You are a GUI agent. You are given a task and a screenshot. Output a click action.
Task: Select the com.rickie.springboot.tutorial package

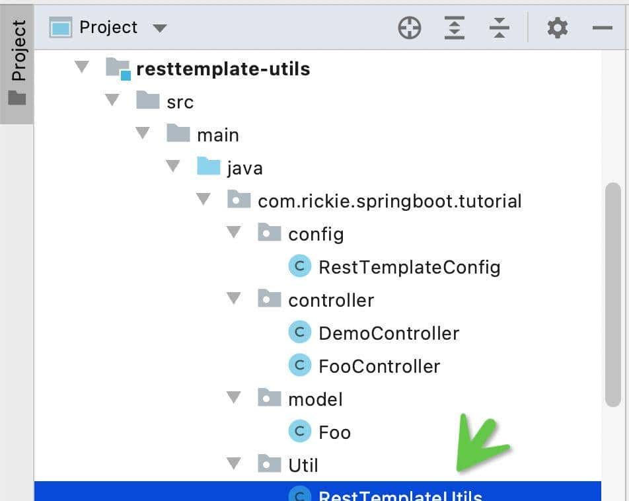tap(389, 201)
